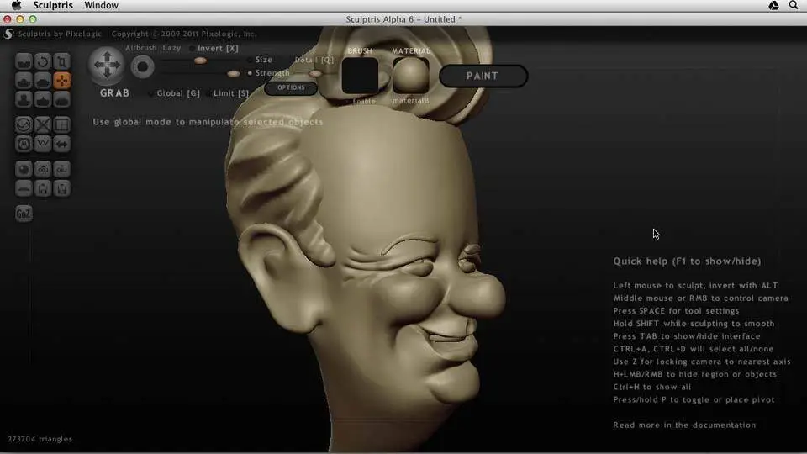Image resolution: width=807 pixels, height=454 pixels.
Task: Click 'Press TAB to show/hide interface' line
Action: 687,336
